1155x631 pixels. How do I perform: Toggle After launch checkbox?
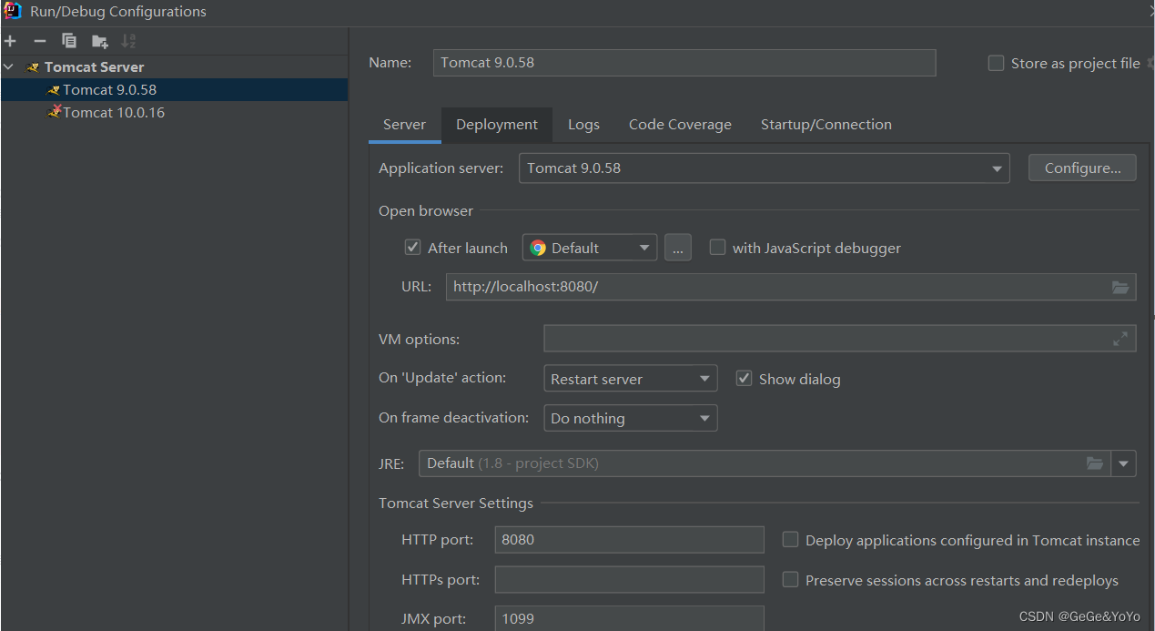(x=412, y=248)
